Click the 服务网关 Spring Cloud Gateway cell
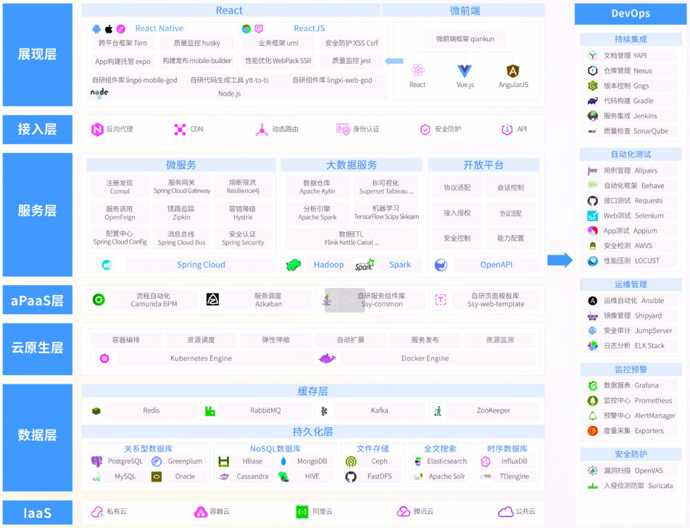This screenshot has height=528, width=690. [182, 186]
